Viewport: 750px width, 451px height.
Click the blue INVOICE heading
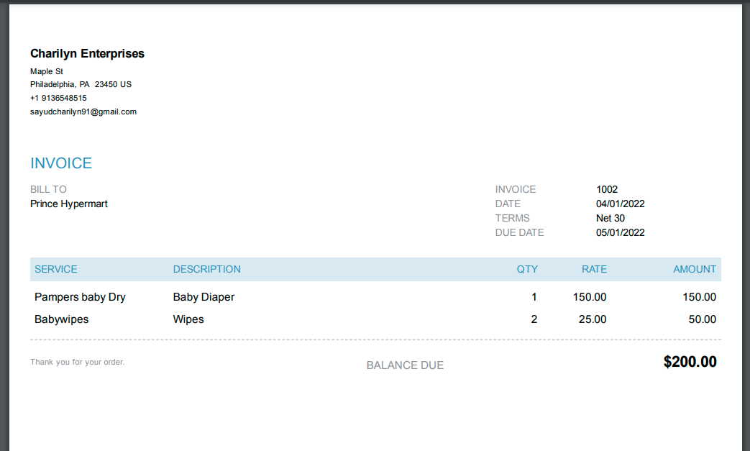60,163
